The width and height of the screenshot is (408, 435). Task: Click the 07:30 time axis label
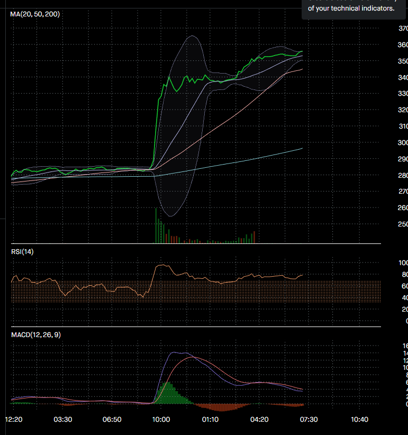click(309, 419)
